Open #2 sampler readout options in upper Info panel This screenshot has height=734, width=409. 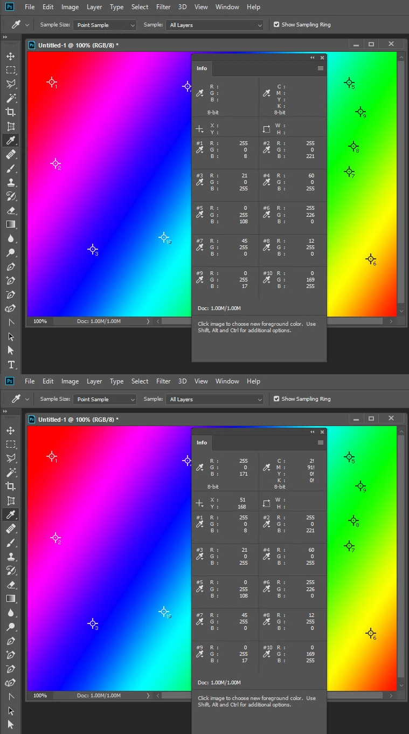(267, 150)
